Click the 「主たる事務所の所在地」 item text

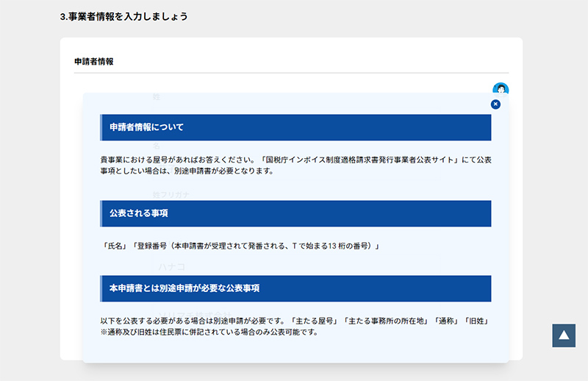pyautogui.click(x=385, y=321)
